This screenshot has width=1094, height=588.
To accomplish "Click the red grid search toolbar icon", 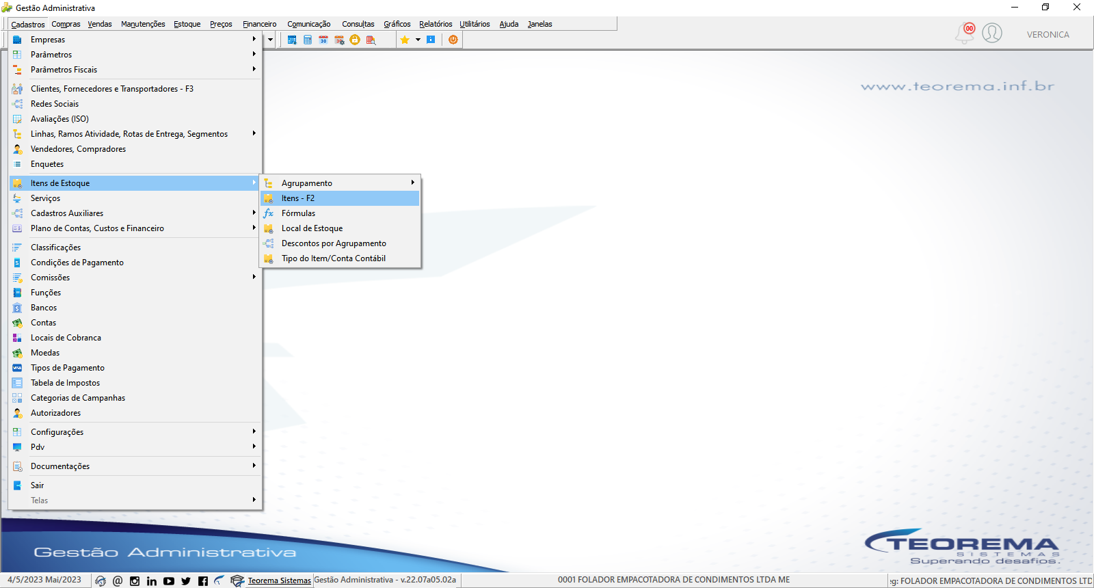I will click(x=371, y=40).
